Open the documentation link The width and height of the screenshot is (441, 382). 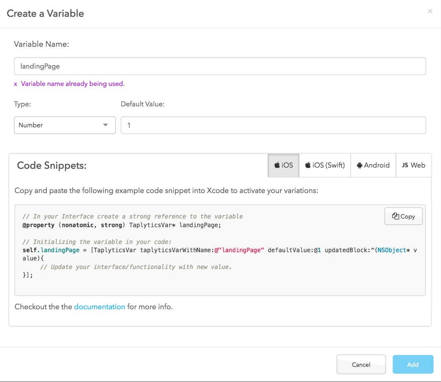pos(99,307)
